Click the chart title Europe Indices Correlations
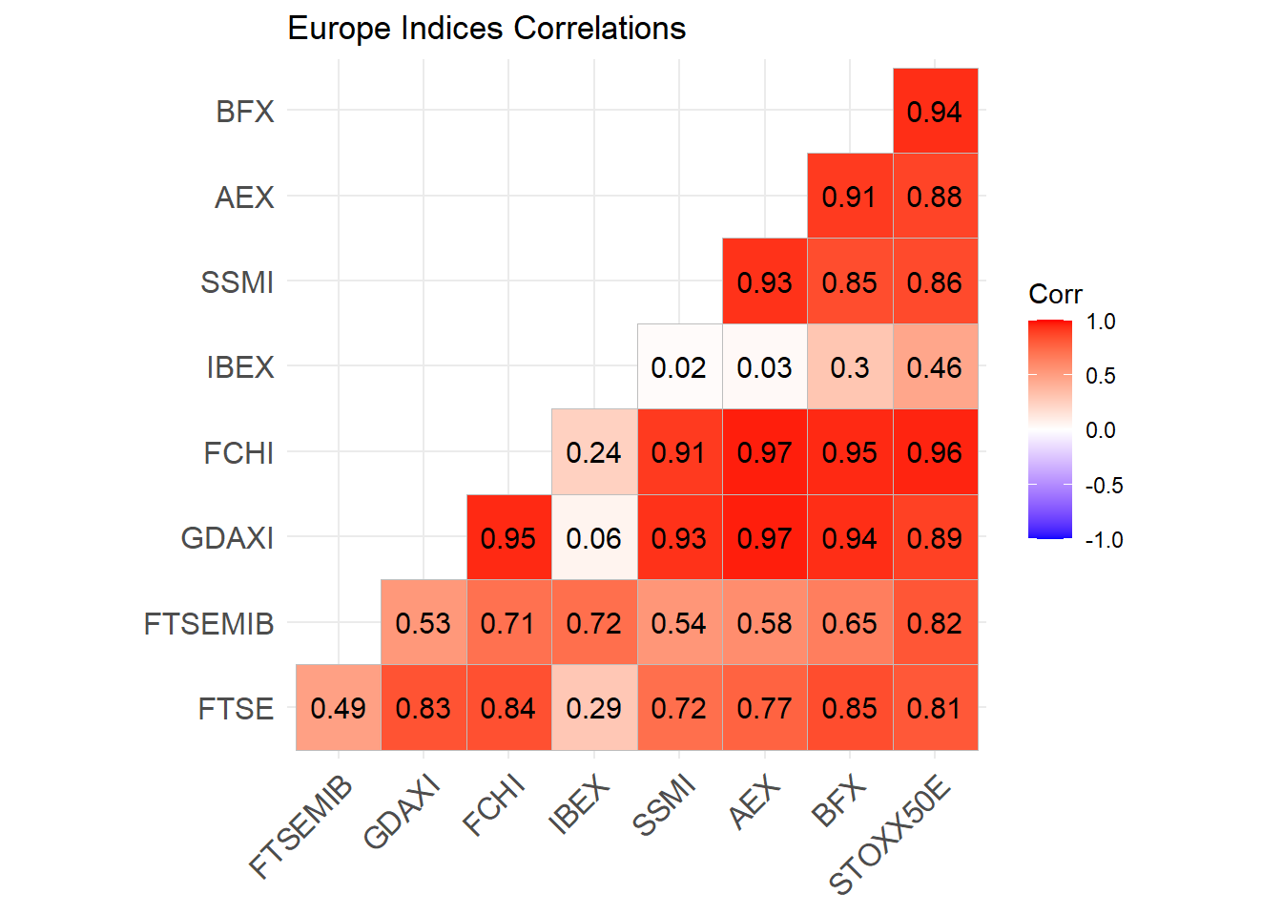Image resolution: width=1282 pixels, height=916 pixels. (486, 29)
